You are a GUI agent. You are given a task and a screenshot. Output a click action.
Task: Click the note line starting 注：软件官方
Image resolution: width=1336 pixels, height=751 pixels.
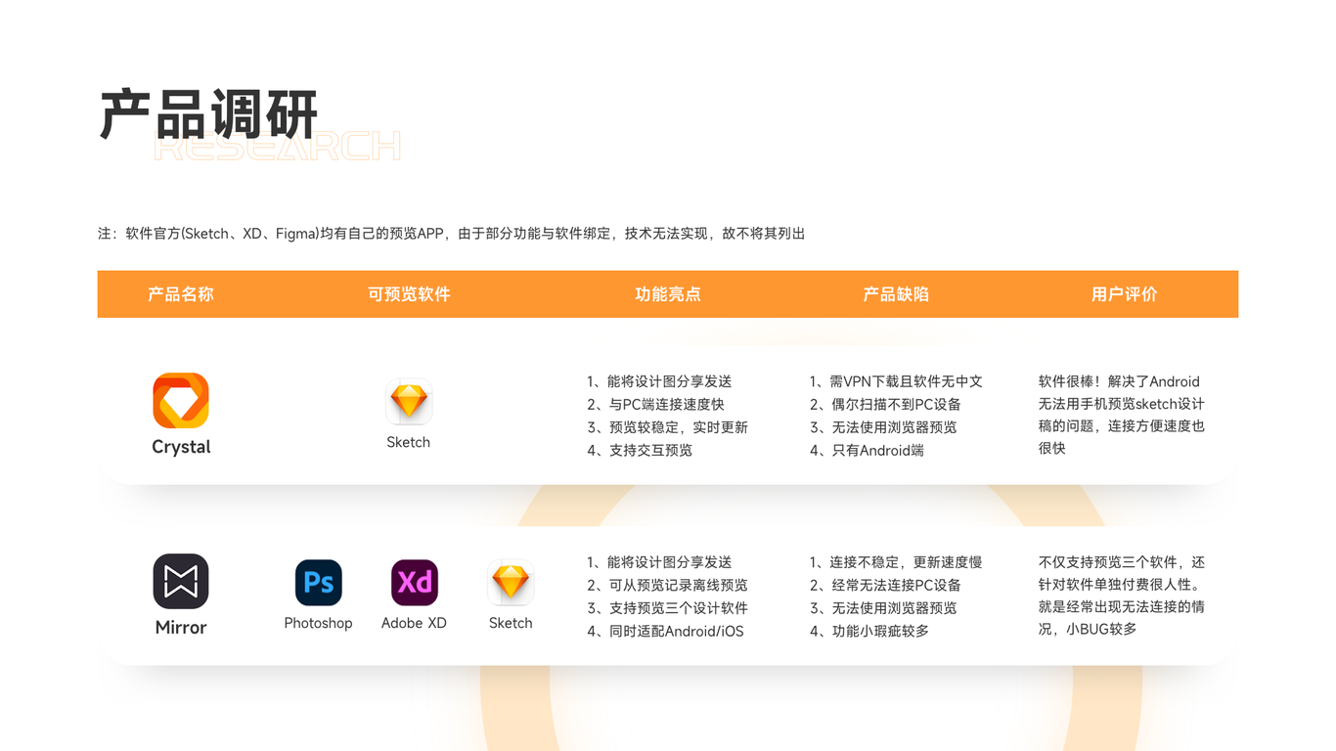click(452, 234)
